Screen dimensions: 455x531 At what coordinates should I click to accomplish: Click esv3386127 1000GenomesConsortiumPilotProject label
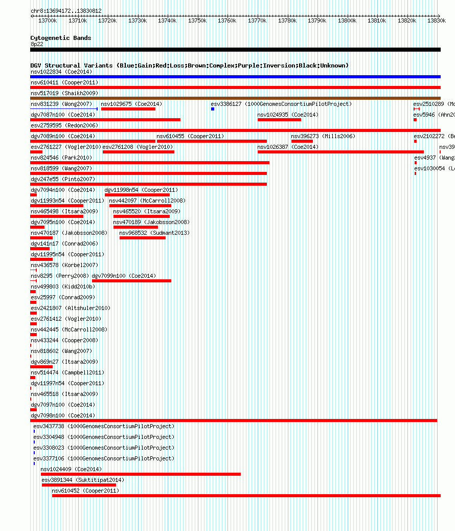pos(281,104)
